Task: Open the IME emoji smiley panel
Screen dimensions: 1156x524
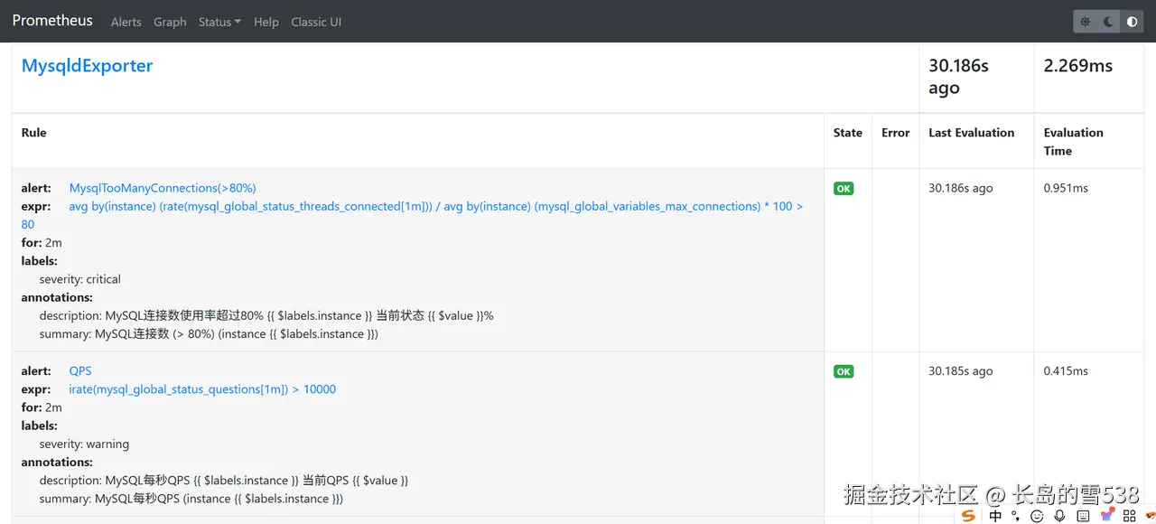Action: tap(1037, 516)
